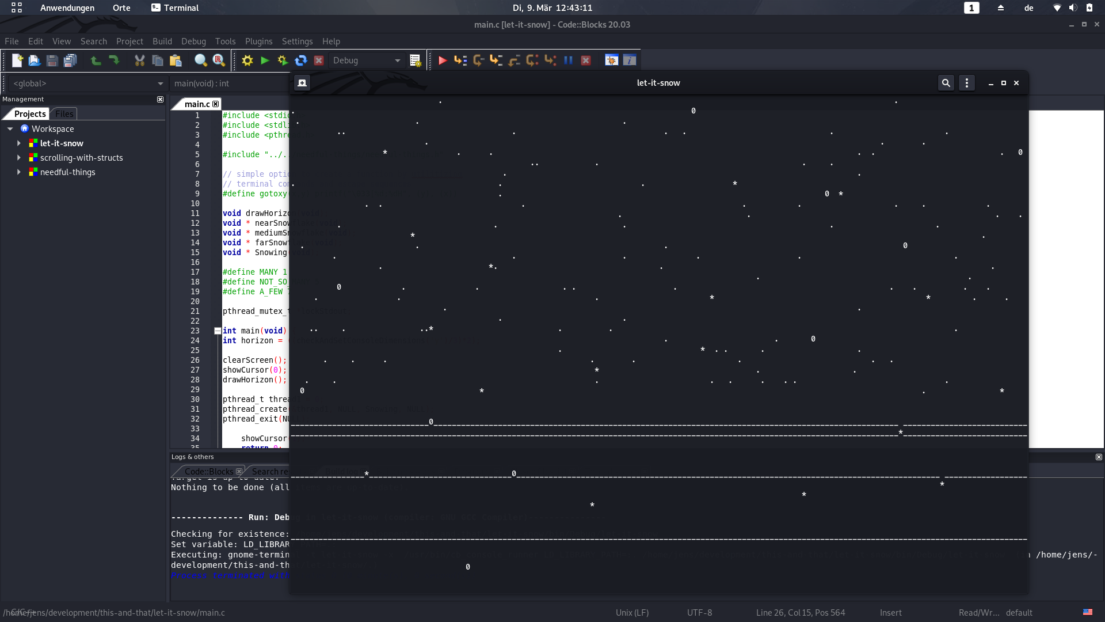Image resolution: width=1105 pixels, height=622 pixels.
Task: Expand scrolling-with-structs project node
Action: pos(19,158)
